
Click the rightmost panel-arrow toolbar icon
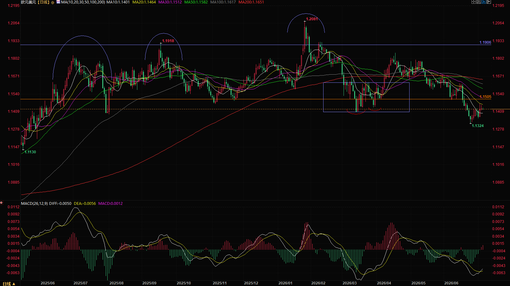tap(489, 2)
